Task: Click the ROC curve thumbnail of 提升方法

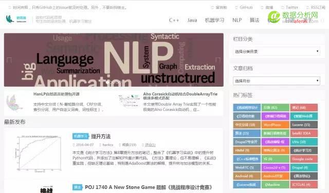Action: 39,154
